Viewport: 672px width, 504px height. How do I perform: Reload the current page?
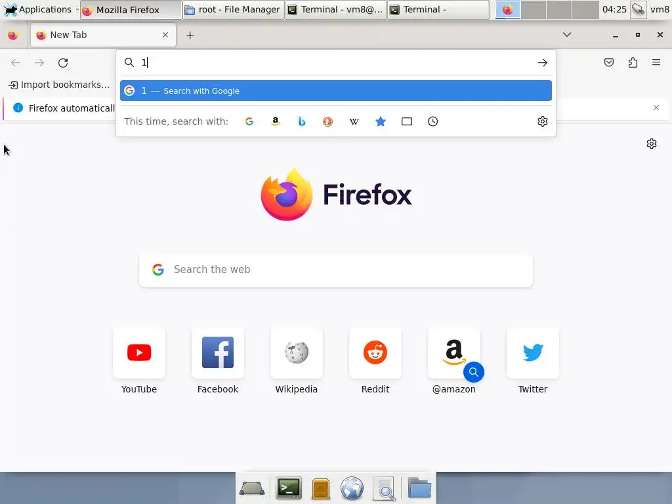(63, 63)
